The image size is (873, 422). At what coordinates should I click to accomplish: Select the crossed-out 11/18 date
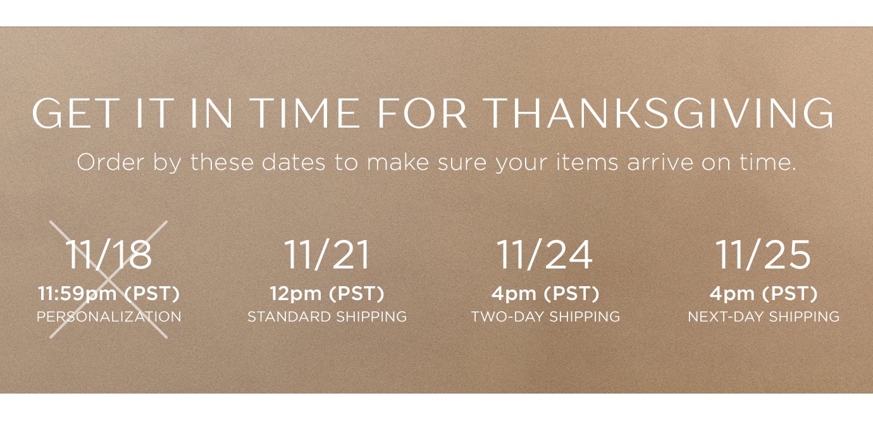(x=109, y=255)
